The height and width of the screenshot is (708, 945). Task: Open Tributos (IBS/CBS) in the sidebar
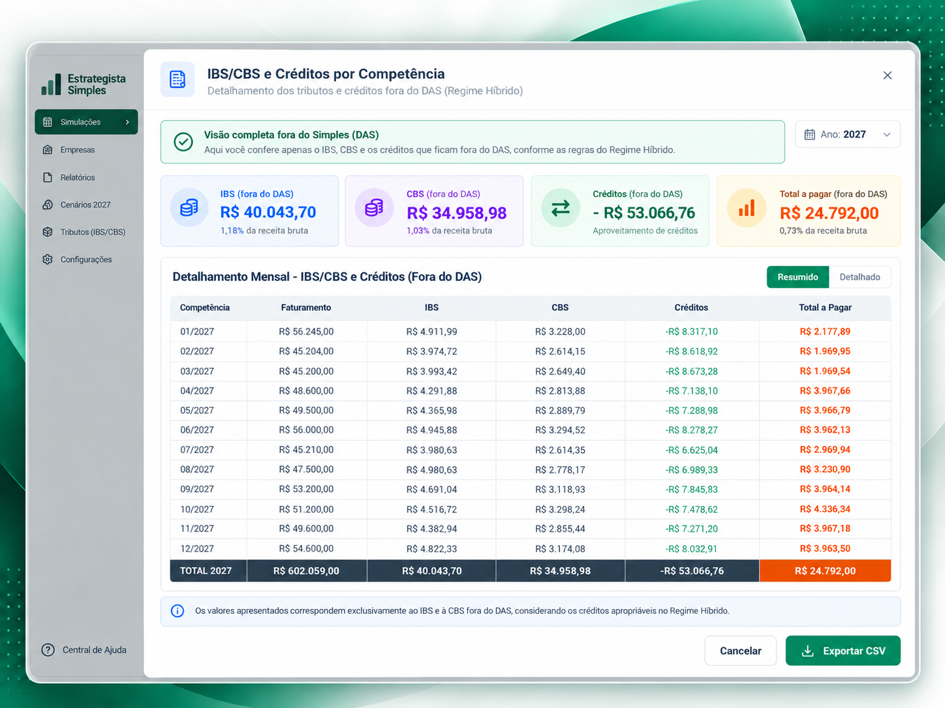pos(86,232)
